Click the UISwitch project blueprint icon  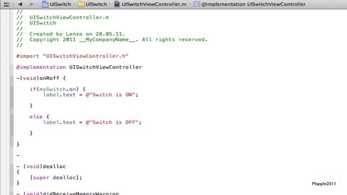45,4
